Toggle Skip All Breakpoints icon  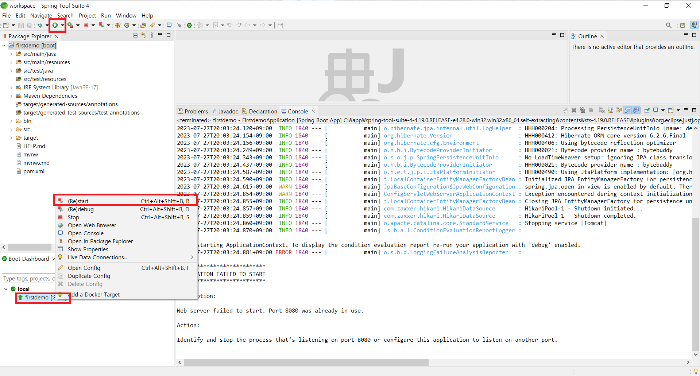tap(179, 25)
